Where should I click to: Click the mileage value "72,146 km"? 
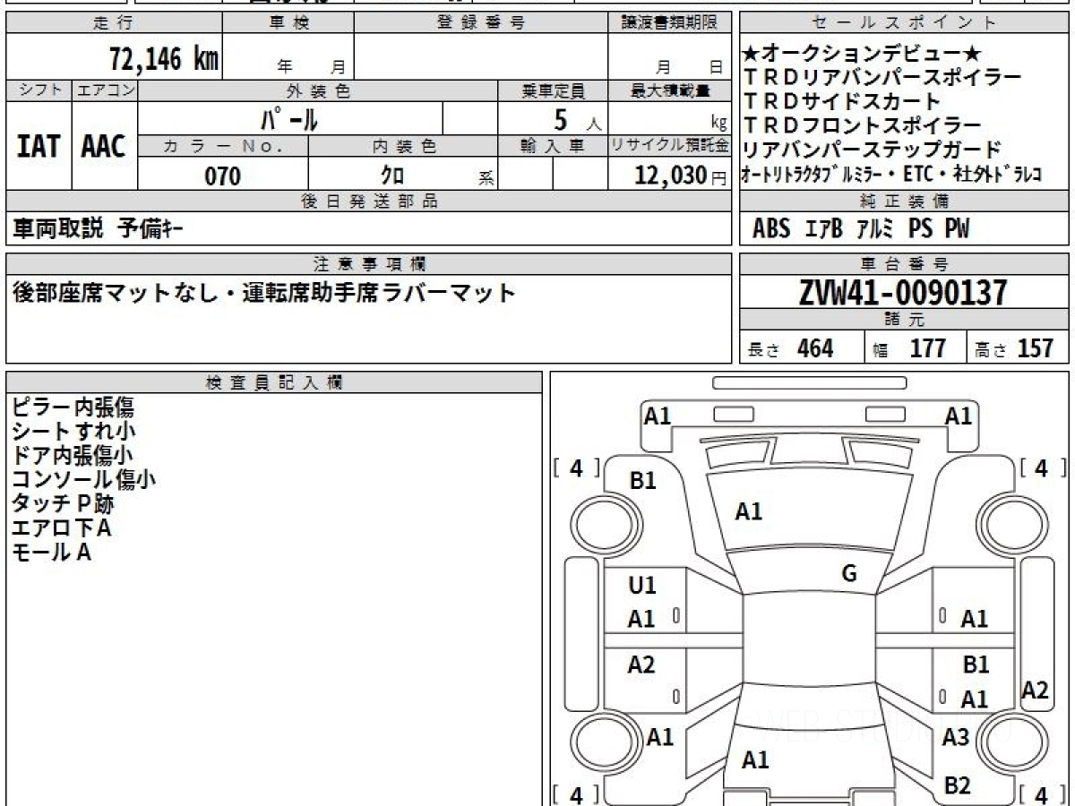[x=164, y=60]
